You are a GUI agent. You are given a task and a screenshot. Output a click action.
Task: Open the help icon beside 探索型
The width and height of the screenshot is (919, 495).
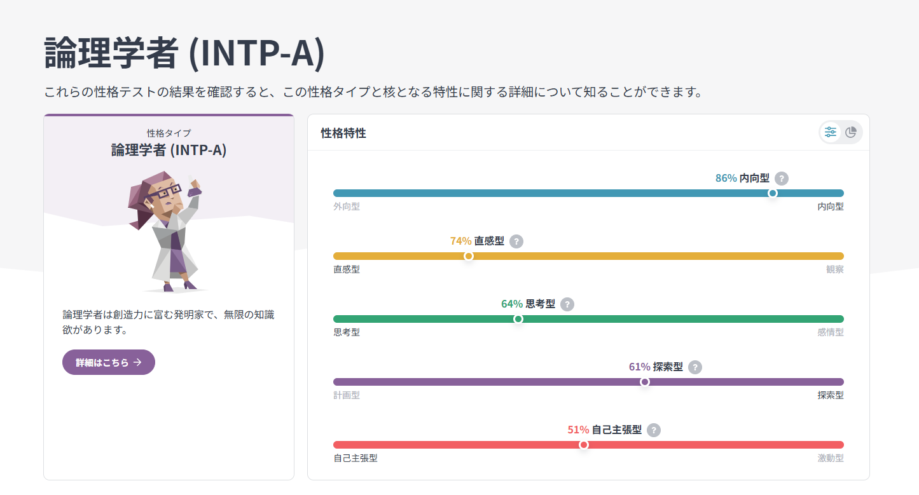coord(695,367)
